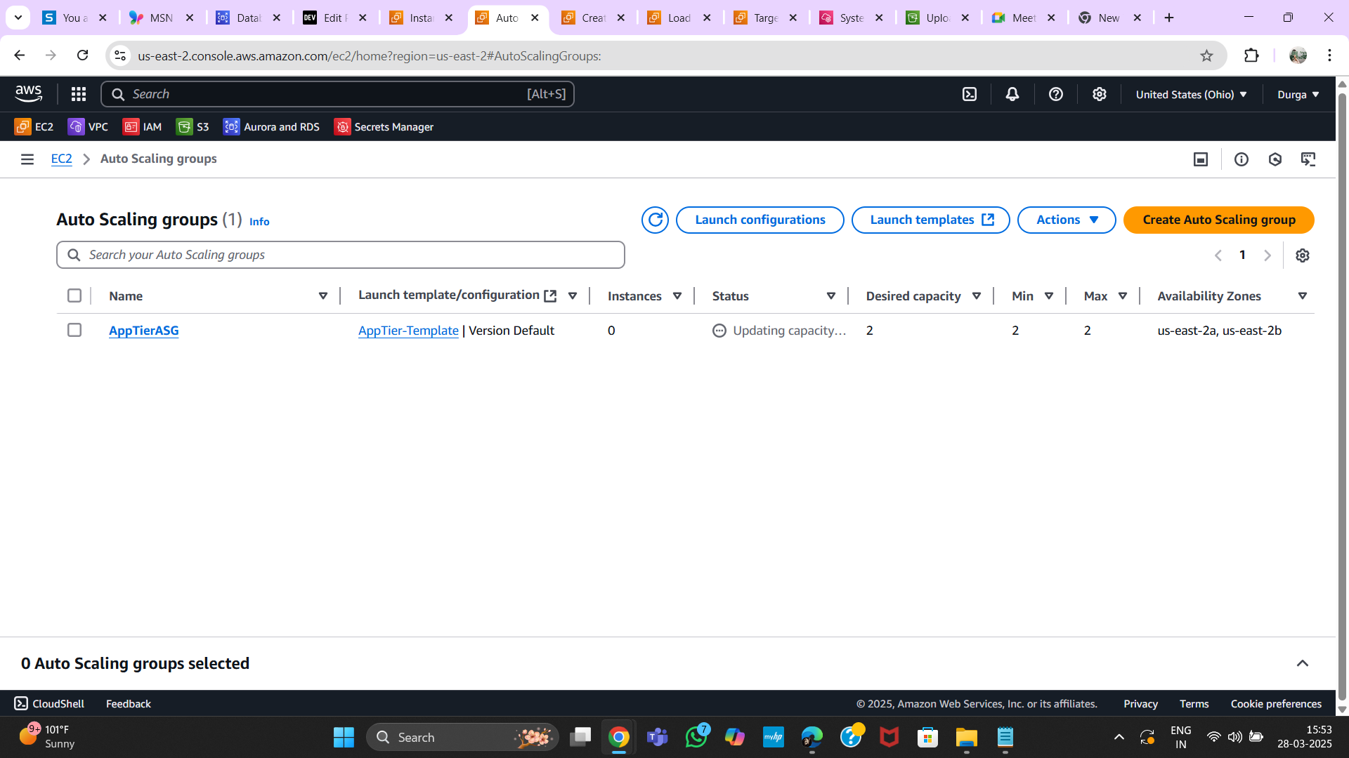Image resolution: width=1349 pixels, height=758 pixels.
Task: Click the browser address bar URL
Action: (370, 55)
